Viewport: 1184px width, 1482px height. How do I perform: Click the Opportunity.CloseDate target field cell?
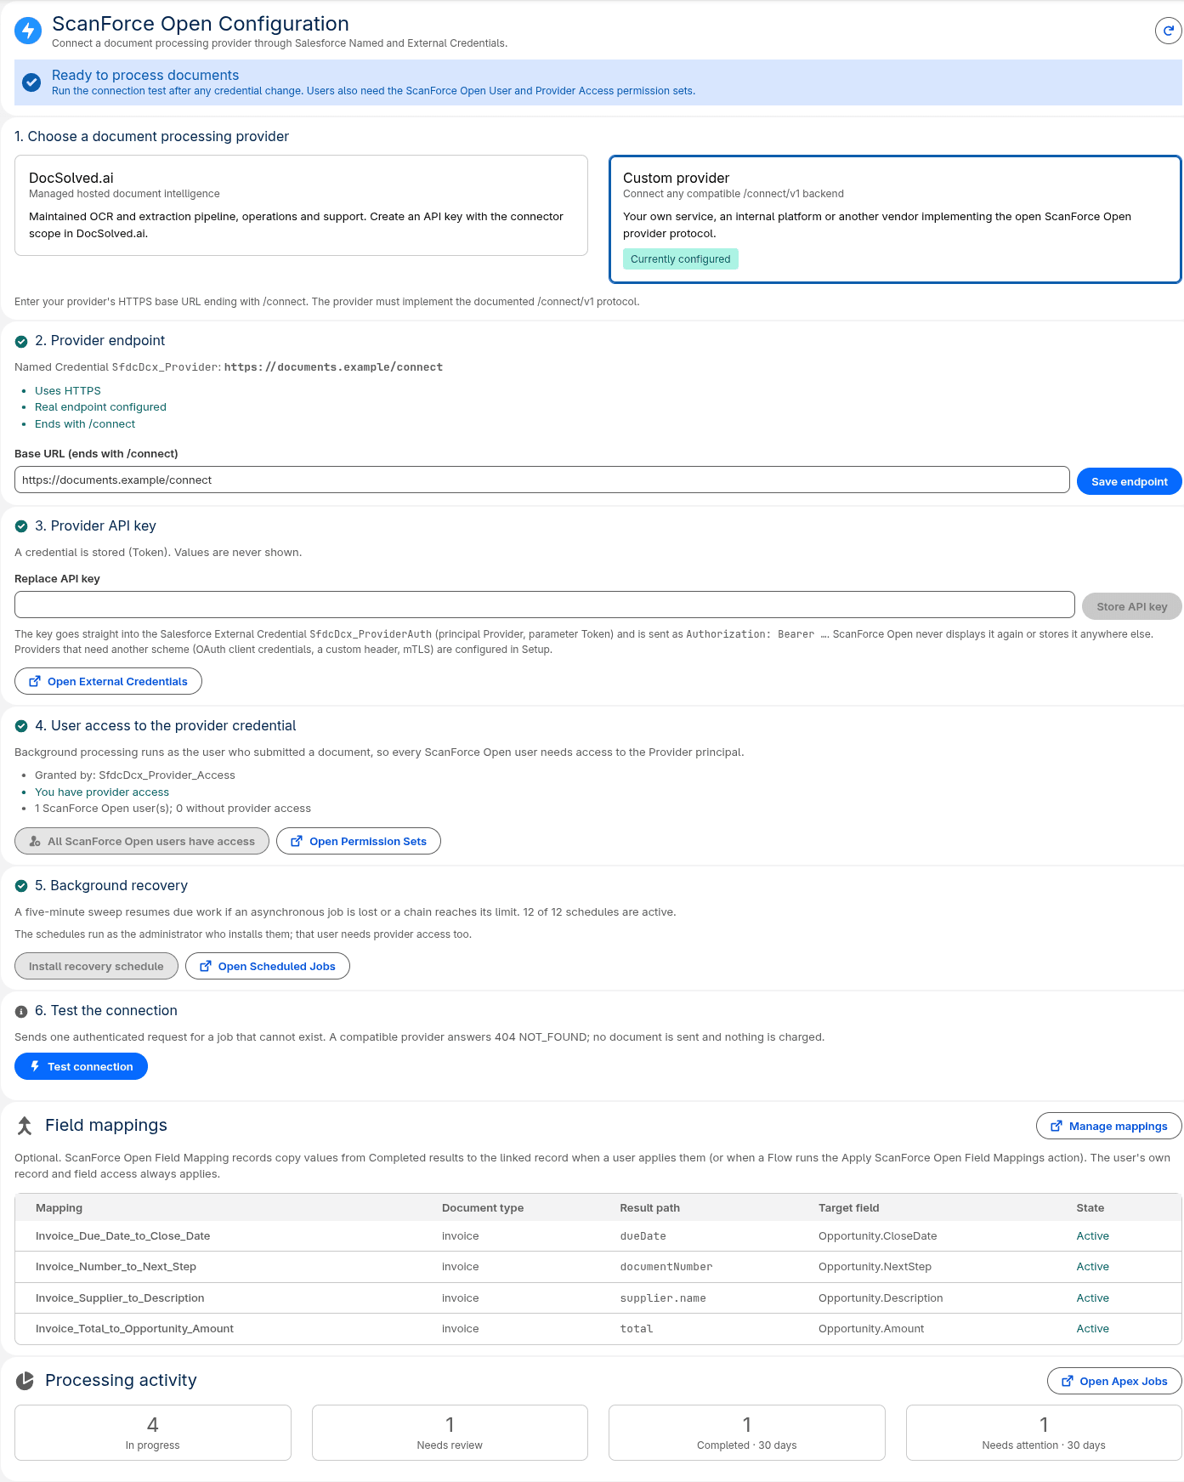[x=878, y=1236]
